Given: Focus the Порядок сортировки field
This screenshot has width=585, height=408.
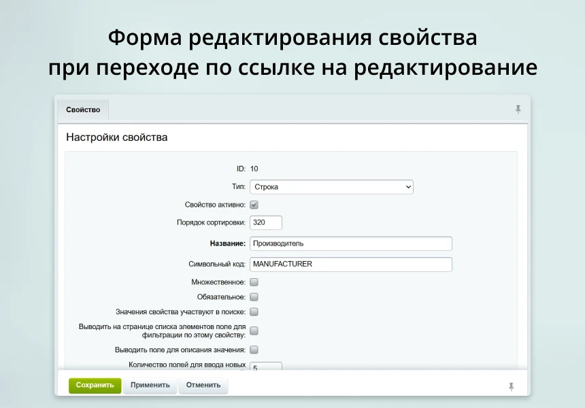Looking at the screenshot, I should click(266, 222).
